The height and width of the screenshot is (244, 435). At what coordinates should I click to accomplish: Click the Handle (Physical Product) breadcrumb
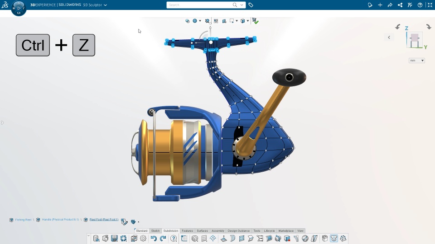(x=60, y=220)
